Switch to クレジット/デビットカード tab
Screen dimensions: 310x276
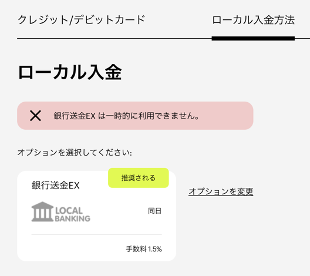(x=82, y=20)
